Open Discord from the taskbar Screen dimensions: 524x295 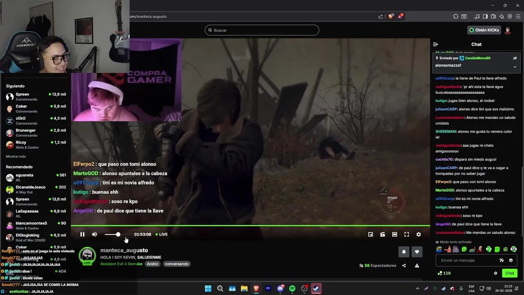pyautogui.click(x=280, y=288)
